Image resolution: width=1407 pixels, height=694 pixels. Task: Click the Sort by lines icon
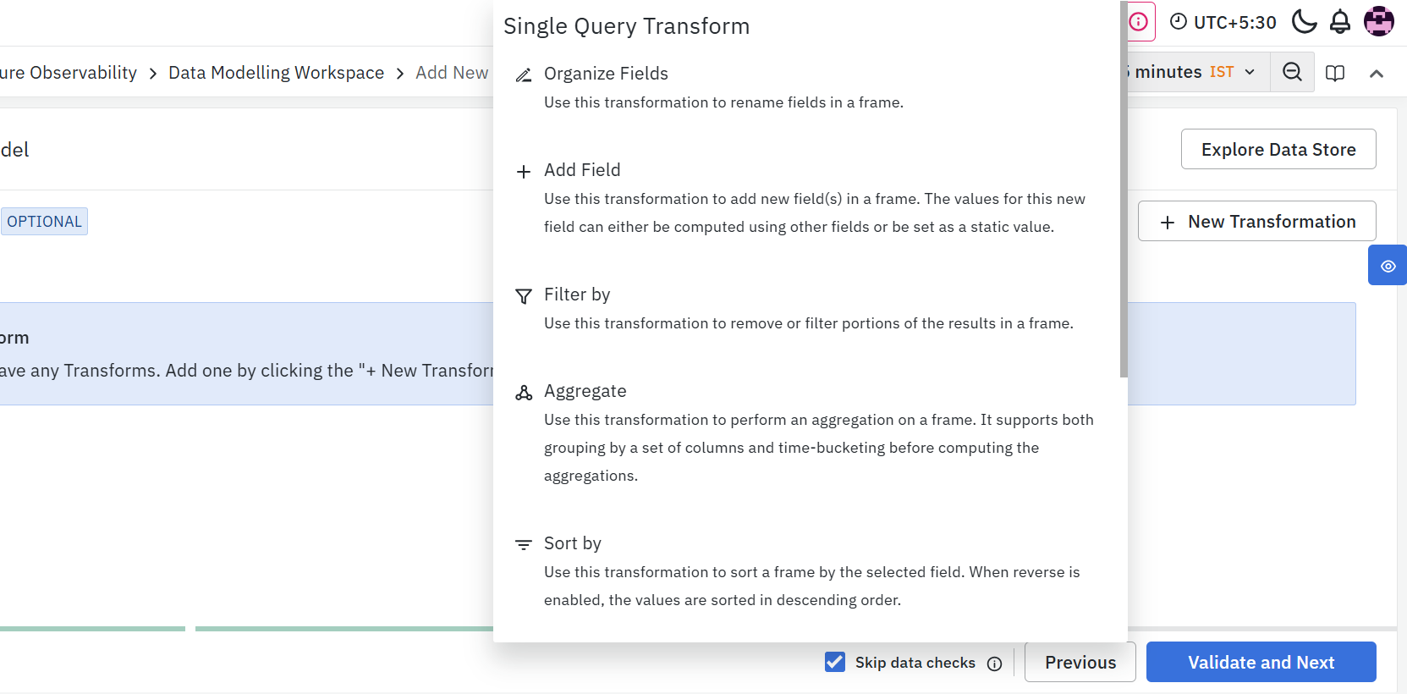coord(524,545)
